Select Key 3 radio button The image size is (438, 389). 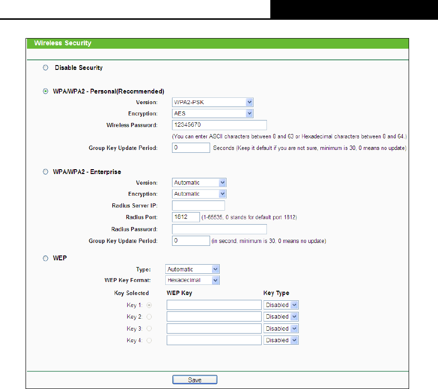149,329
